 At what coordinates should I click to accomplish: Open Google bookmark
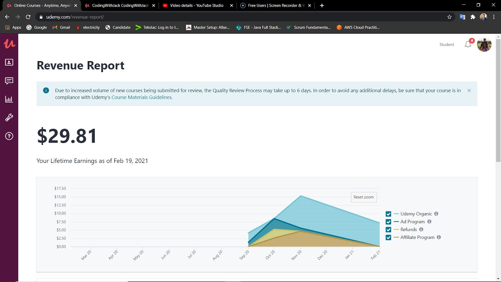pos(36,27)
